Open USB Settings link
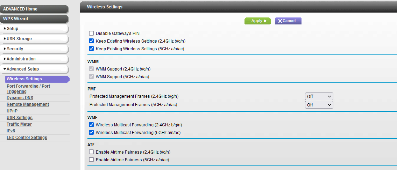 [20, 118]
